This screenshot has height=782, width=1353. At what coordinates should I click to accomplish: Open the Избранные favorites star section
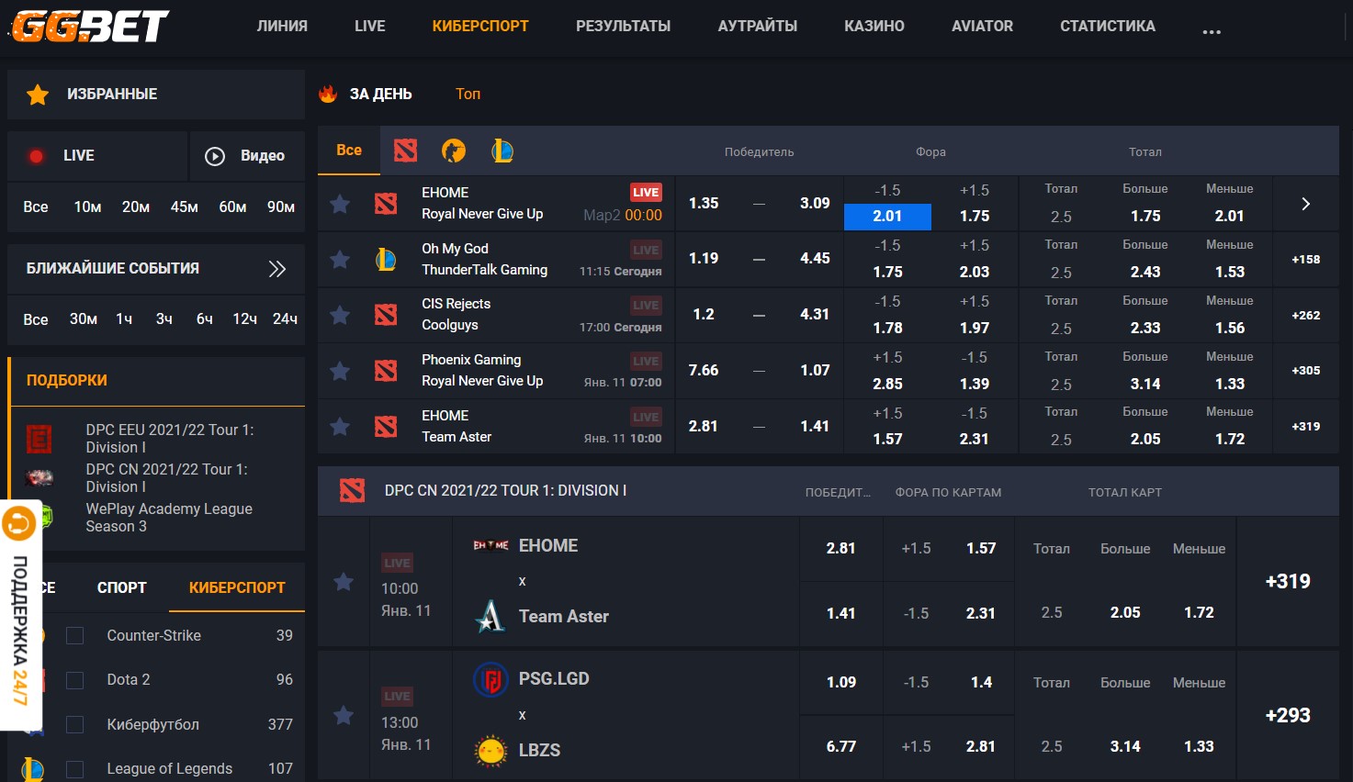click(156, 94)
